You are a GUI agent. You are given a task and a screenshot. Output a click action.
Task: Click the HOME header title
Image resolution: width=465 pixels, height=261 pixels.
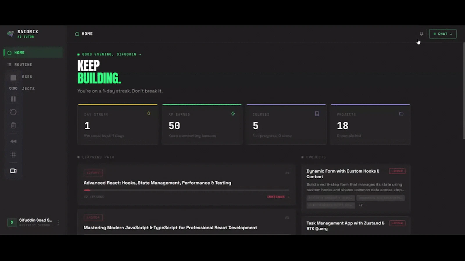87,34
